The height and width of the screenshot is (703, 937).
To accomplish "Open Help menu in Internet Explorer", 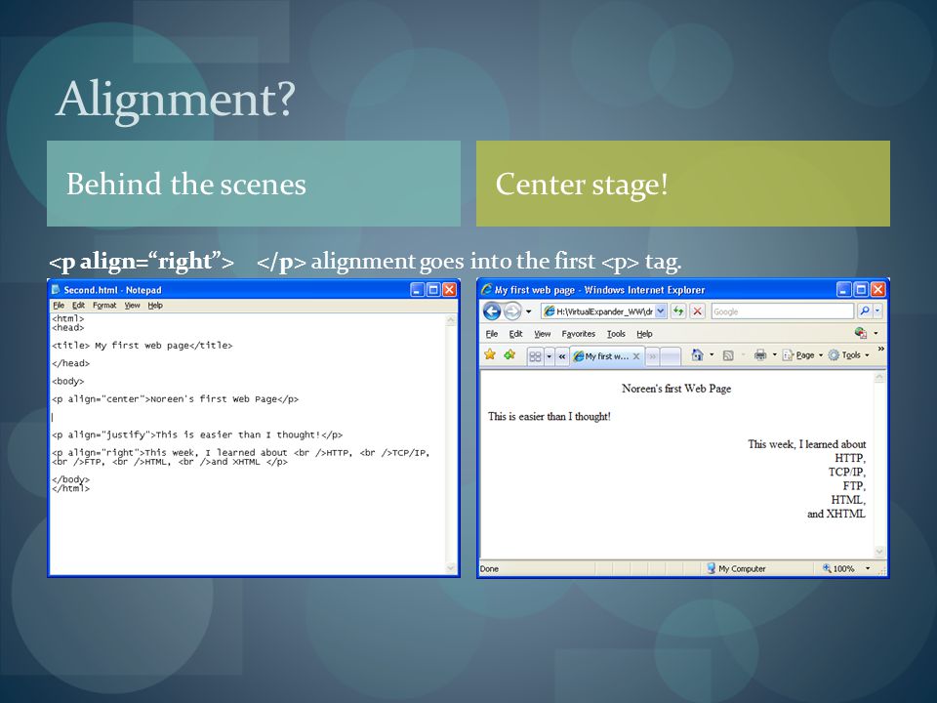I will click(644, 334).
